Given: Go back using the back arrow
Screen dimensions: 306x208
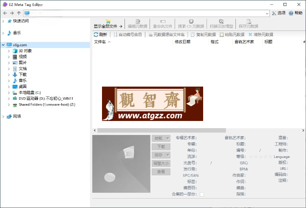Looking at the screenshot, I should pos(5,13).
